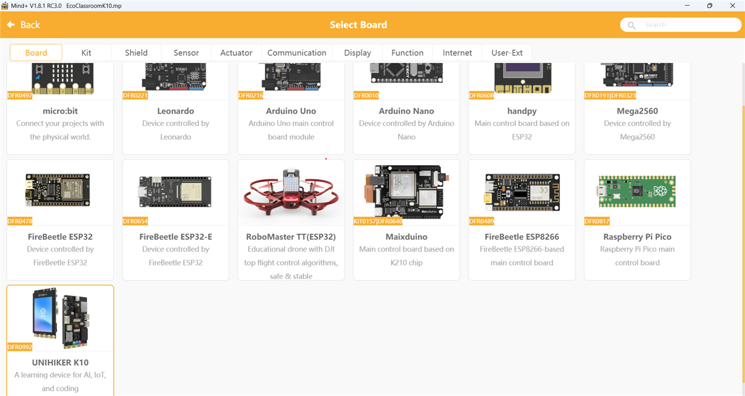Click the Leonardo title text
Viewport: 745px width, 396px height.
[176, 111]
